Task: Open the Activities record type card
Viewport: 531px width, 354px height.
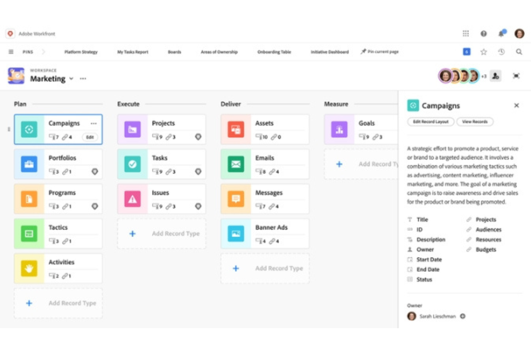Action: [x=58, y=268]
